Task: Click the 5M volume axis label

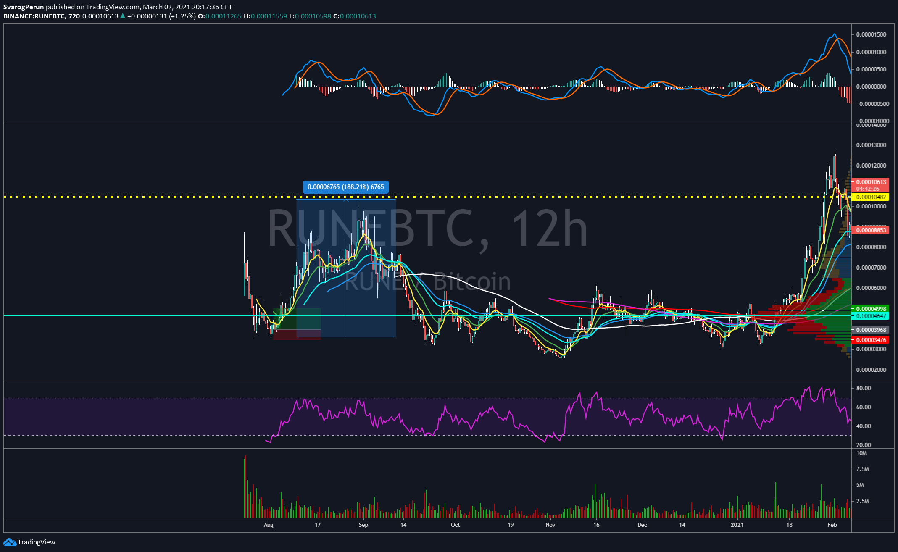Action: [x=860, y=485]
